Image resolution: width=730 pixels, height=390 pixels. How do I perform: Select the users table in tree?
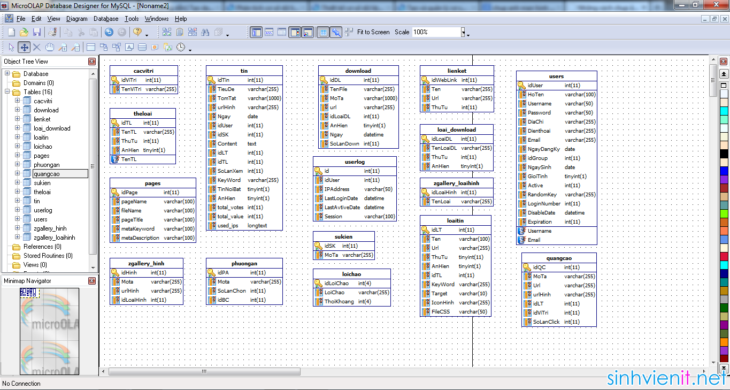click(41, 219)
